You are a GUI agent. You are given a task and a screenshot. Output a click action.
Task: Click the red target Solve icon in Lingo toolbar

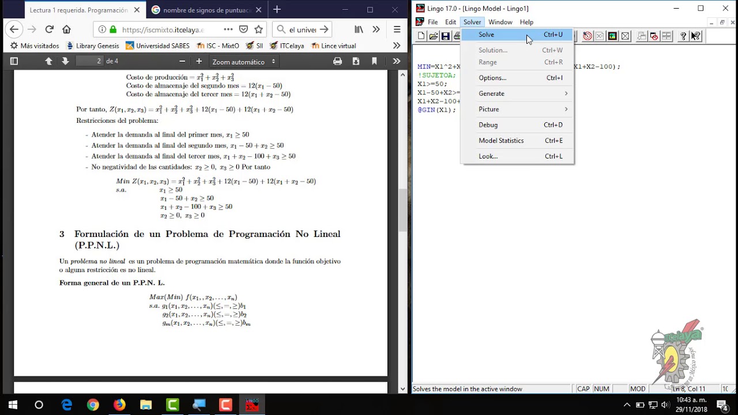pyautogui.click(x=588, y=36)
